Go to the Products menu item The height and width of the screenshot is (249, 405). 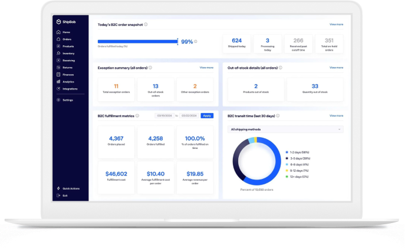(68, 47)
